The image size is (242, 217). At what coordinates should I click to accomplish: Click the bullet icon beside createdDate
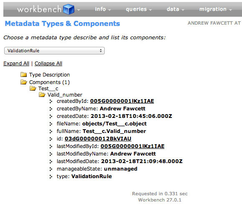[51, 117]
